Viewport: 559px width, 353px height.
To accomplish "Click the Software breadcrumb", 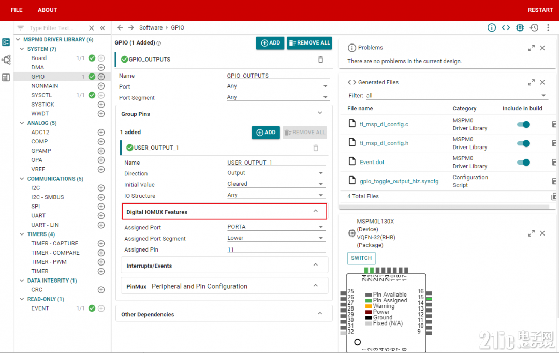I will click(x=151, y=27).
